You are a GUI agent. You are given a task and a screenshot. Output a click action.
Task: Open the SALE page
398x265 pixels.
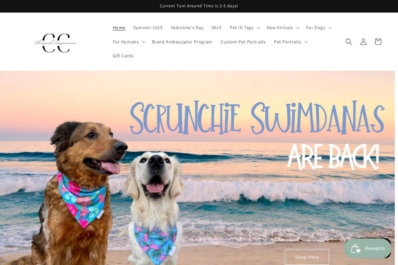217,27
